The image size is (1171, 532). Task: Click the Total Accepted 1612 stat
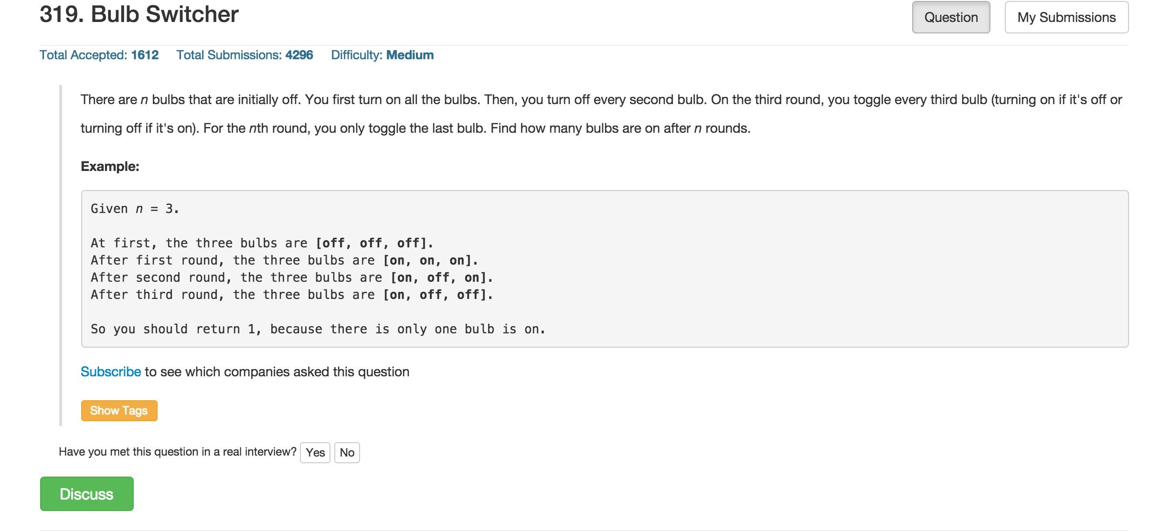click(99, 55)
